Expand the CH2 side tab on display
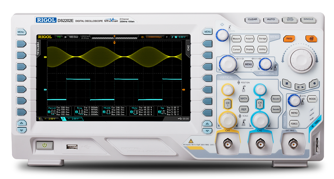This screenshot has height=179, width=334. coord(188,47)
